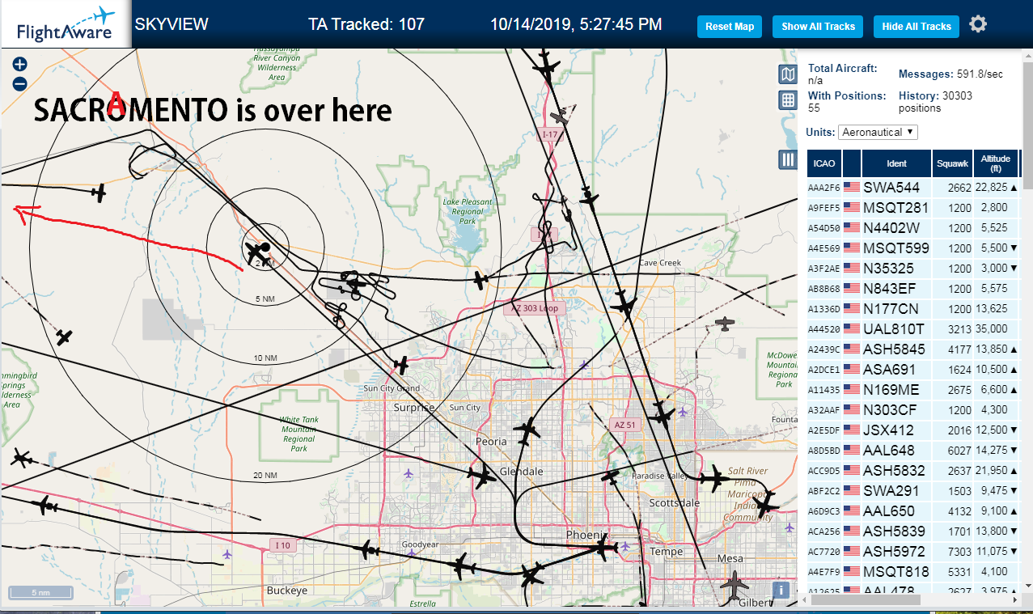Image resolution: width=1033 pixels, height=614 pixels.
Task: Select the N177CN row
Action: (913, 308)
